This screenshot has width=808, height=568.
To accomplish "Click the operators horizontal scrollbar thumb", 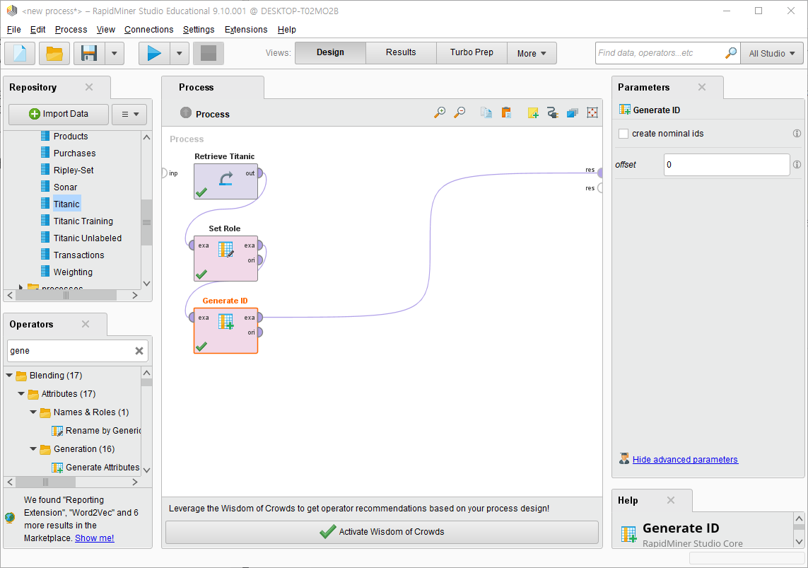I will tap(46, 482).
